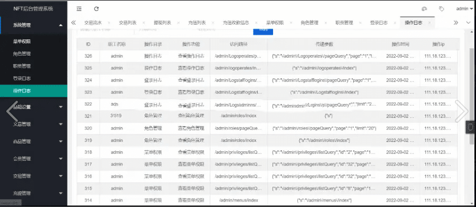Image resolution: width=476 pixels, height=207 pixels.
Task: Expand the 充值管理 sidebar group
Action: pos(34,193)
